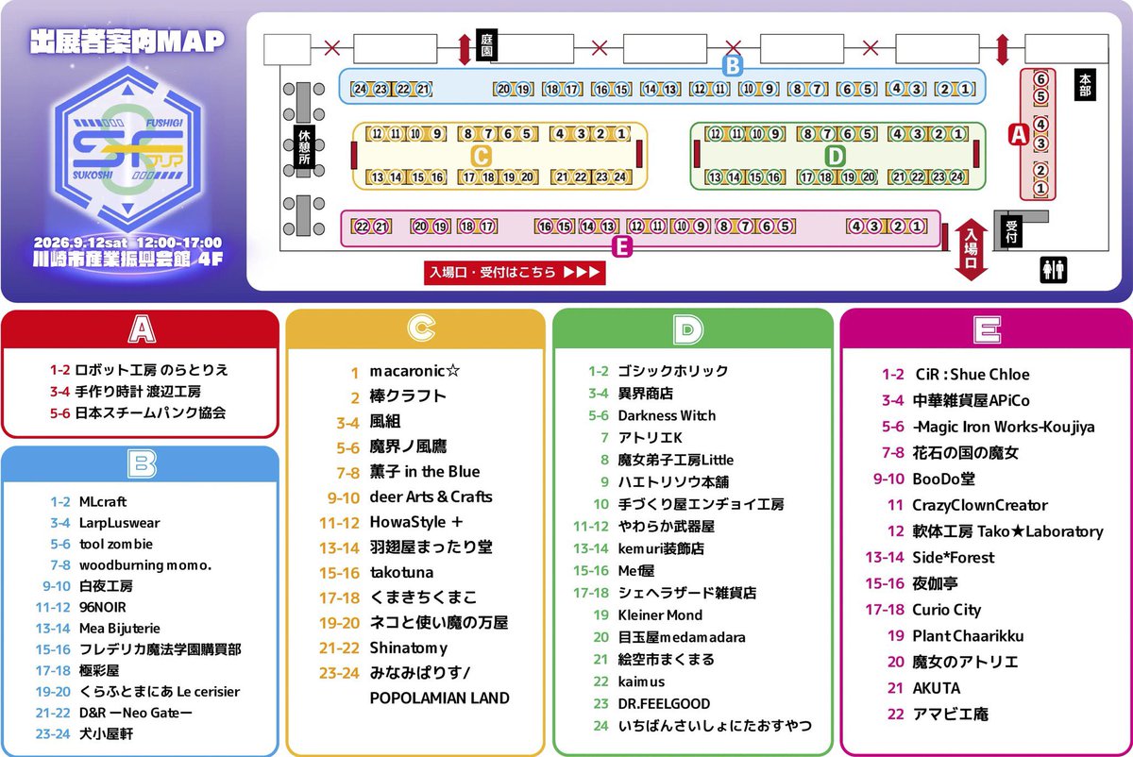The height and width of the screenshot is (757, 1133).
Task: Click booth 6 in the red A column
Action: point(1040,79)
